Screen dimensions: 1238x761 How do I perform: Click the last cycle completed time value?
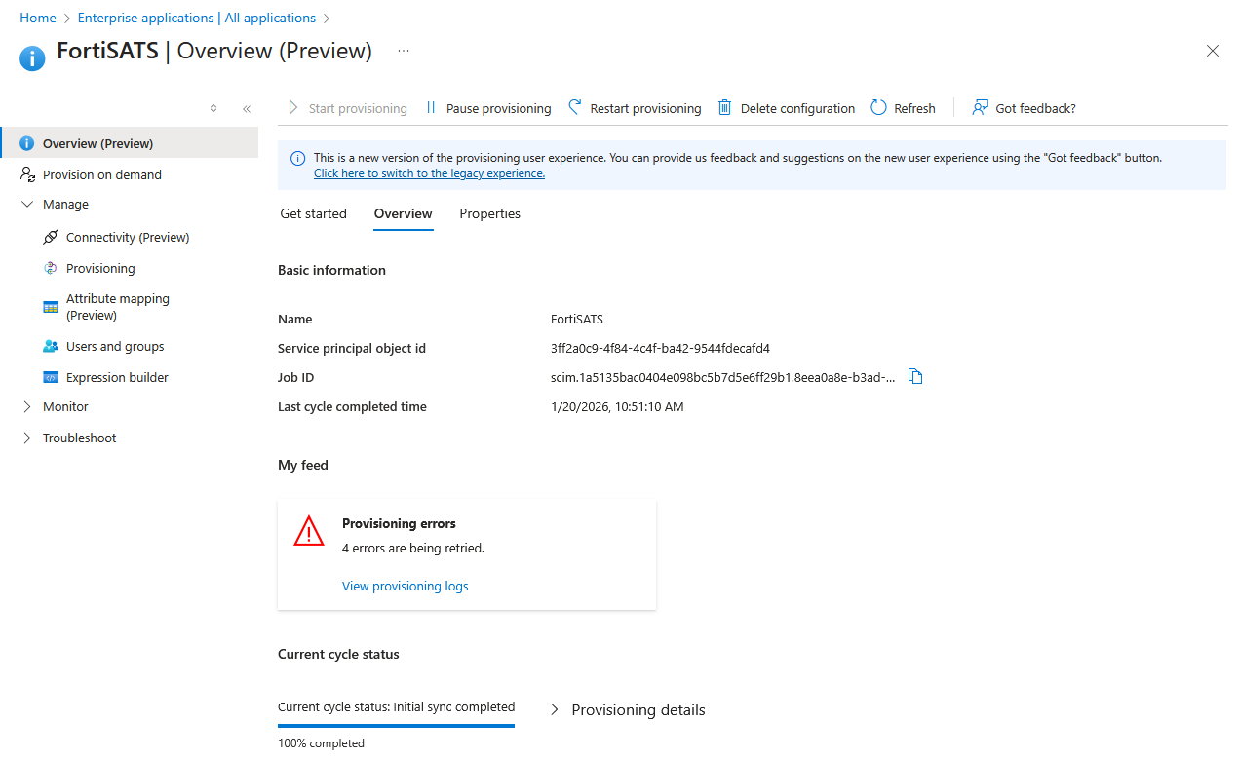click(617, 406)
